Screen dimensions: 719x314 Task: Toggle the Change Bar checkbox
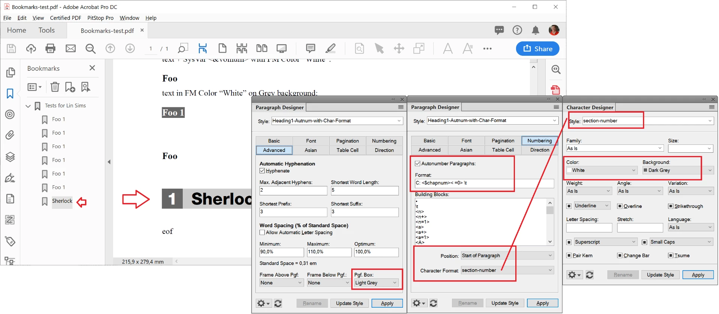point(620,256)
